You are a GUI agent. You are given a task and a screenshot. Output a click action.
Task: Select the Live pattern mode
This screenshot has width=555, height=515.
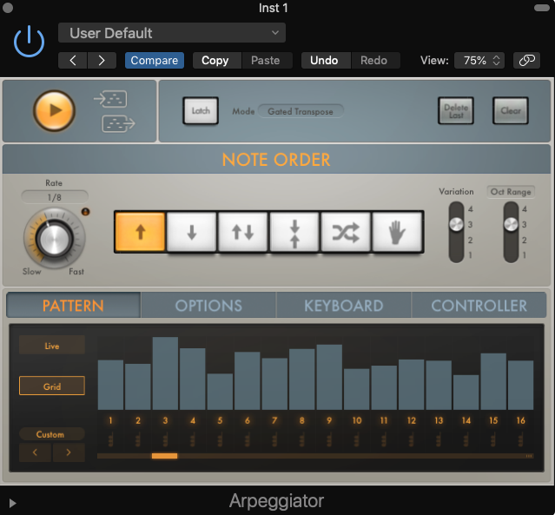pos(52,346)
